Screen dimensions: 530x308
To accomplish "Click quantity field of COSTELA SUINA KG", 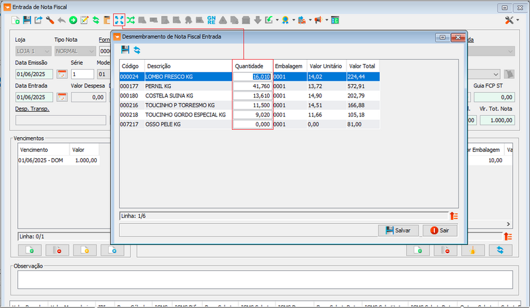I will tap(252, 95).
